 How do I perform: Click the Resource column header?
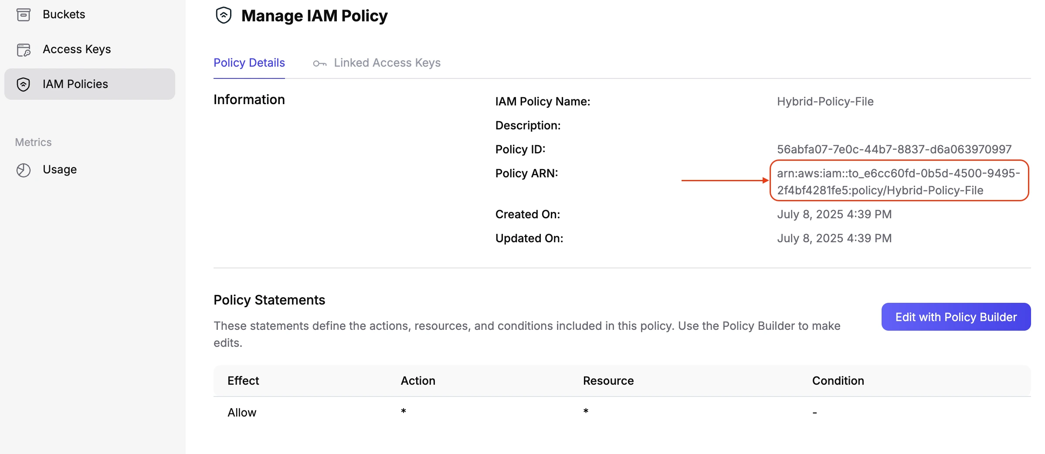coord(608,381)
